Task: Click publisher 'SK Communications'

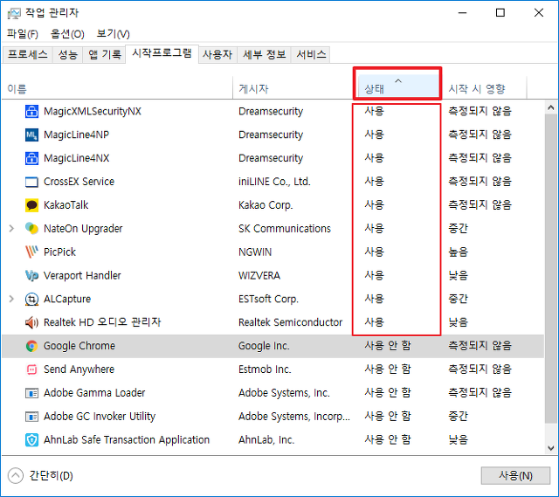Action: point(285,229)
